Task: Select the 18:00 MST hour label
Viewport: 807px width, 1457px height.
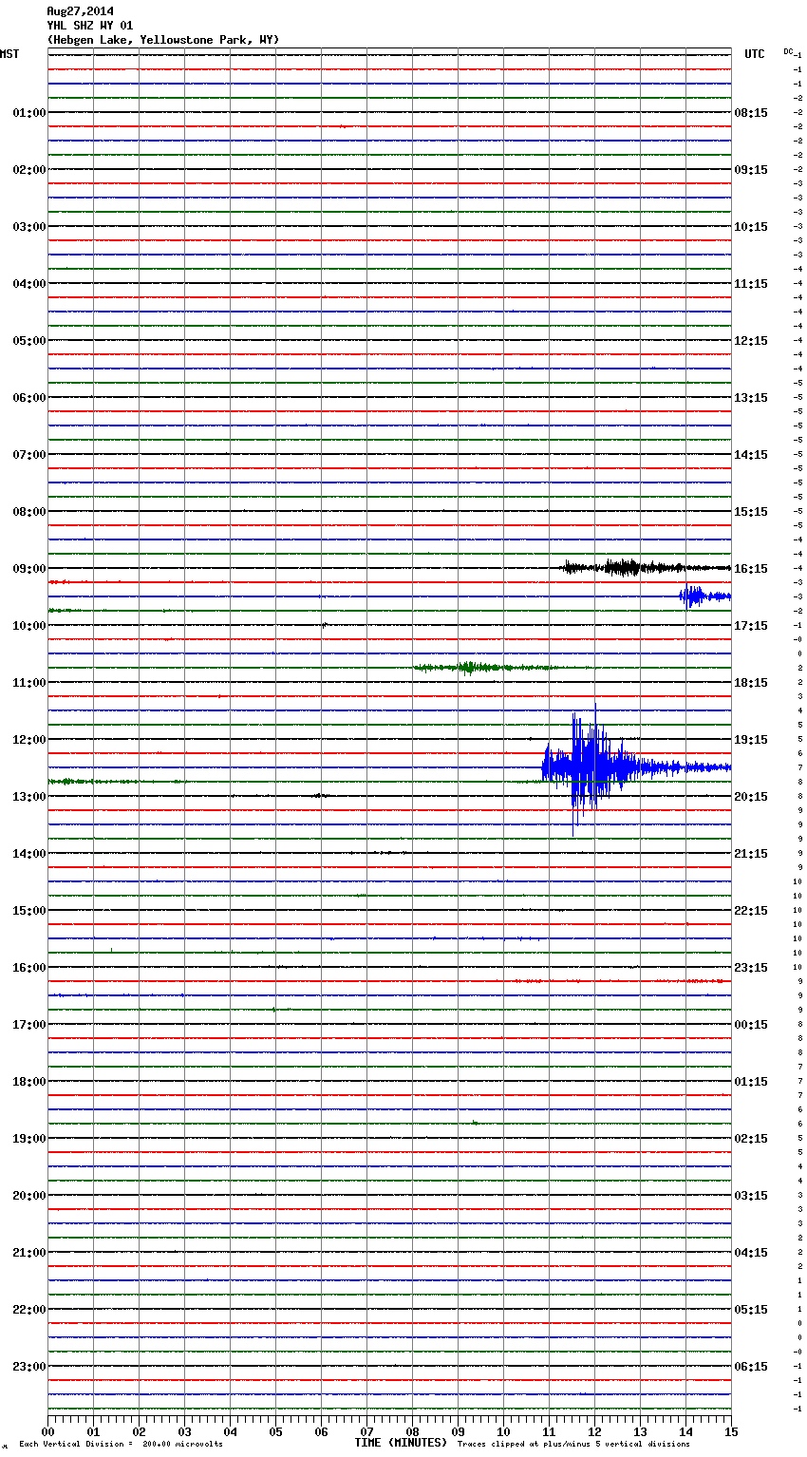Action: click(x=29, y=1082)
